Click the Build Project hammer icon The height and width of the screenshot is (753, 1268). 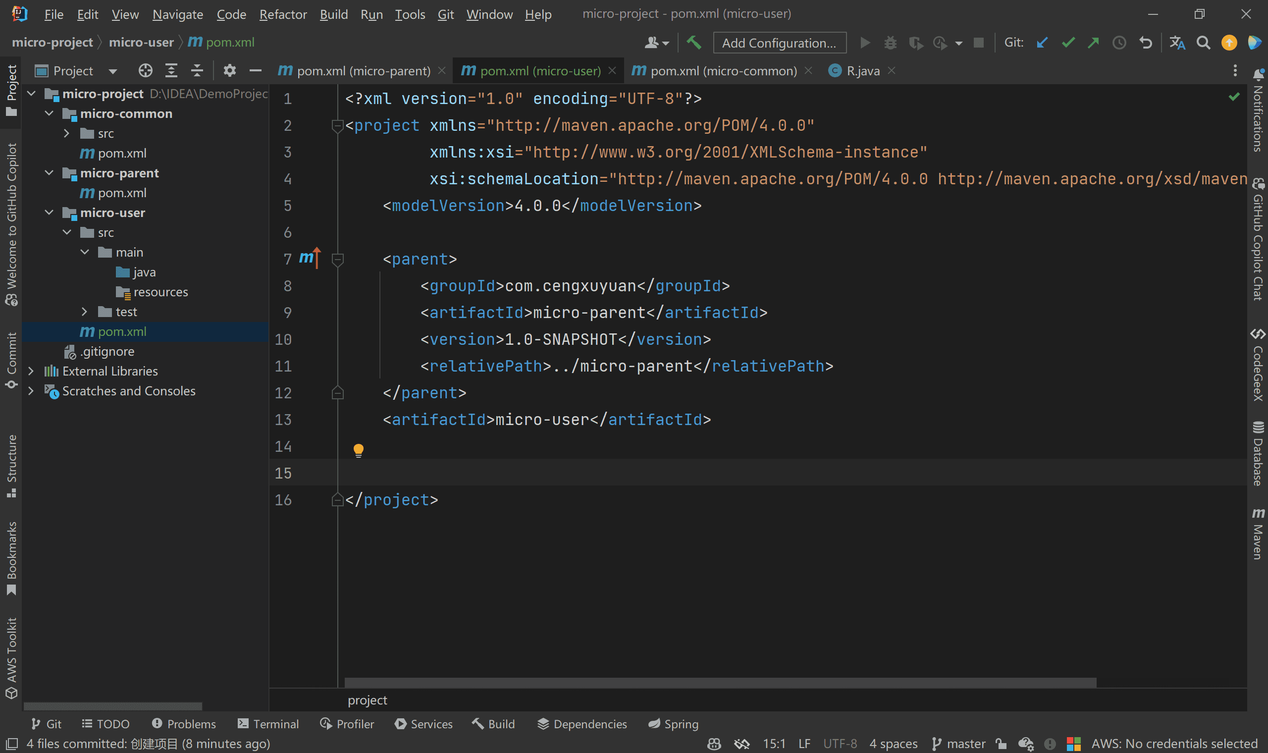coord(694,43)
